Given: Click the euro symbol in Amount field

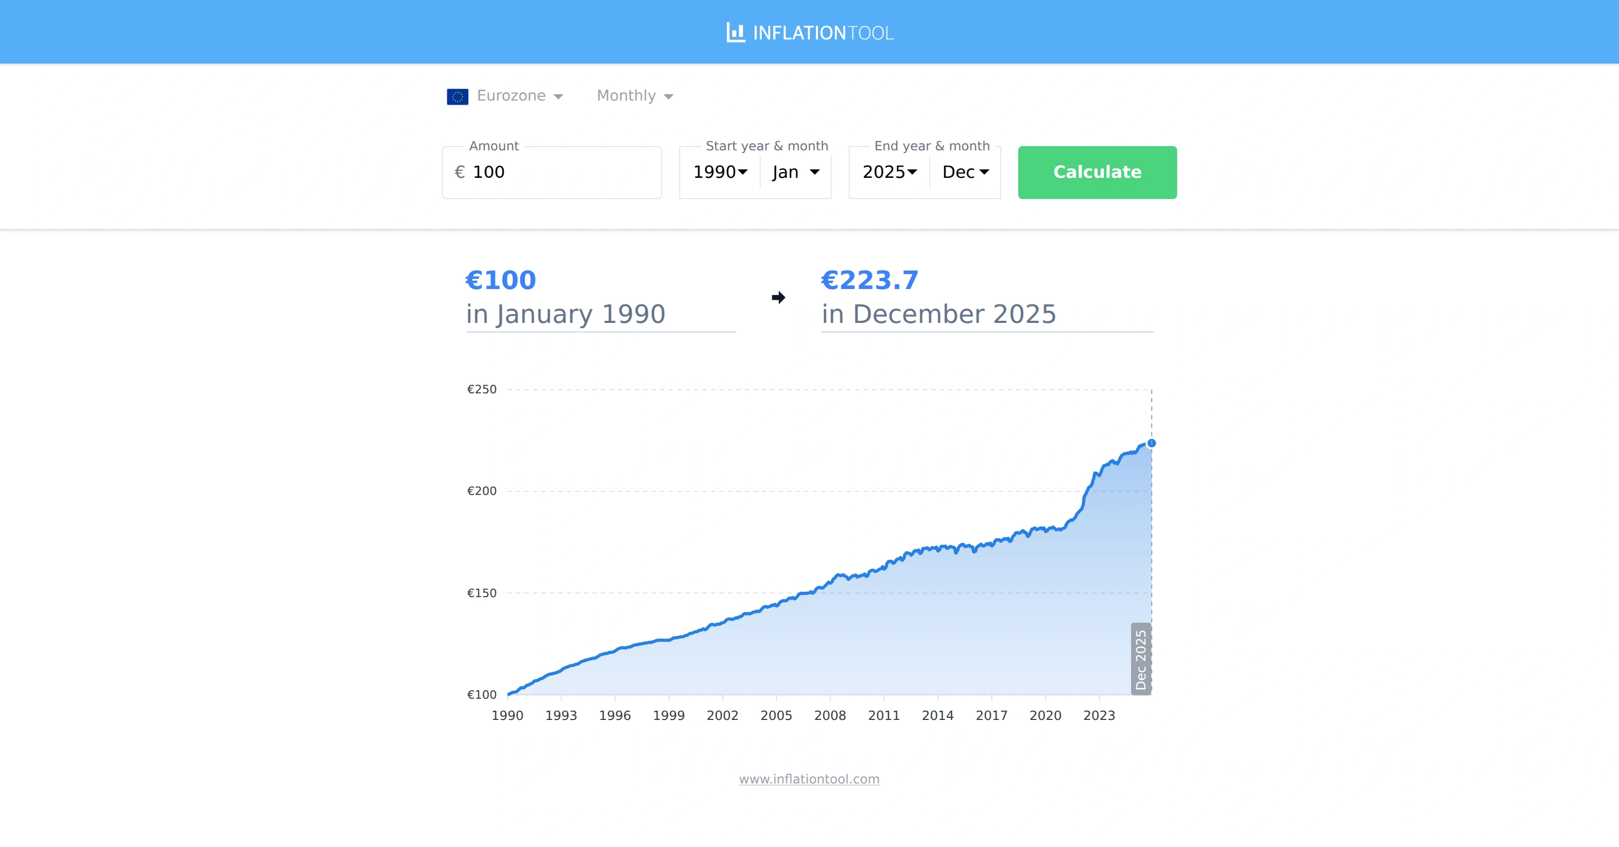Looking at the screenshot, I should 459,172.
